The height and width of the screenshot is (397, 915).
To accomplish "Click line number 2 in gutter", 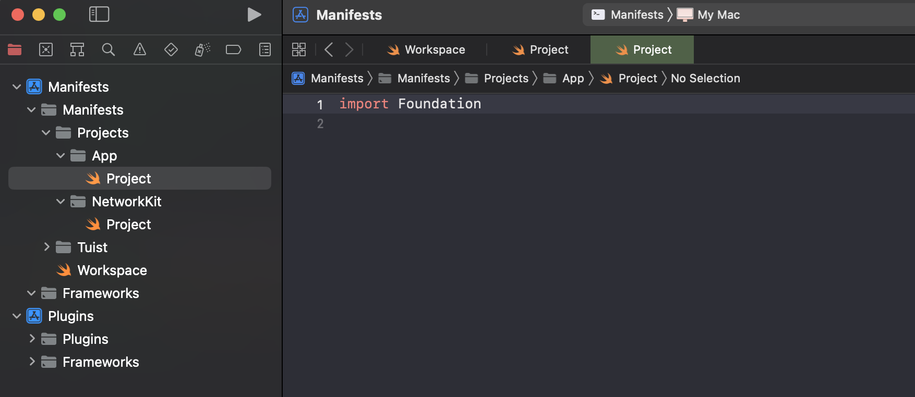I will pyautogui.click(x=320, y=124).
